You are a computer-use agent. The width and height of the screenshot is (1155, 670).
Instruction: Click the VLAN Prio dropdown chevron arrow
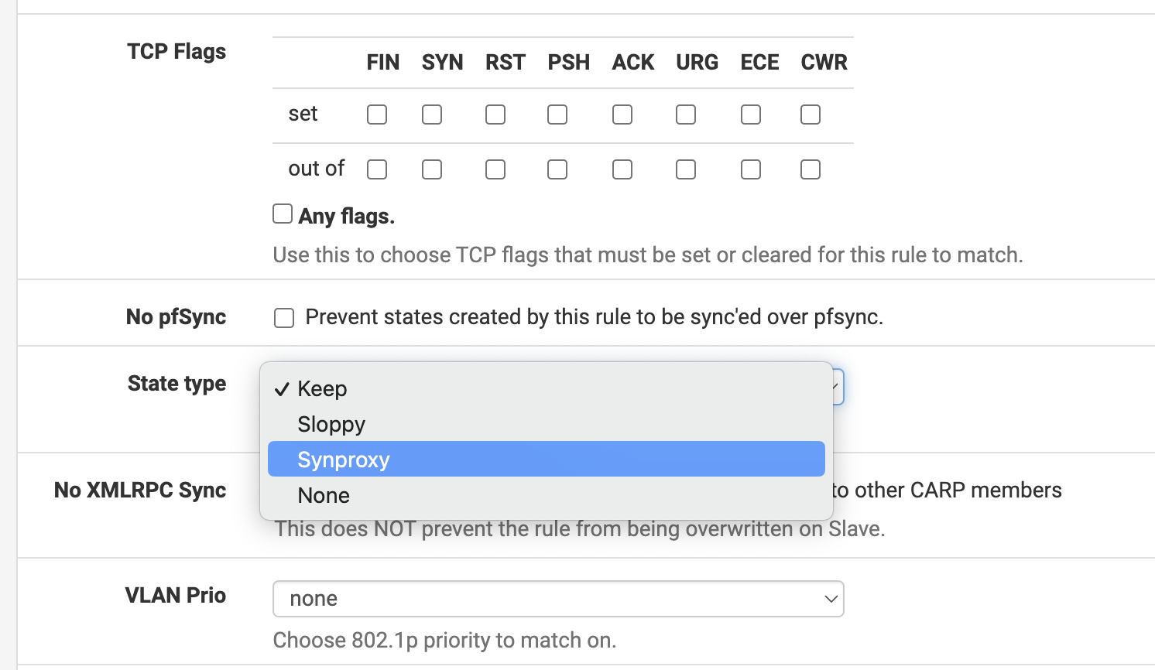coord(831,599)
